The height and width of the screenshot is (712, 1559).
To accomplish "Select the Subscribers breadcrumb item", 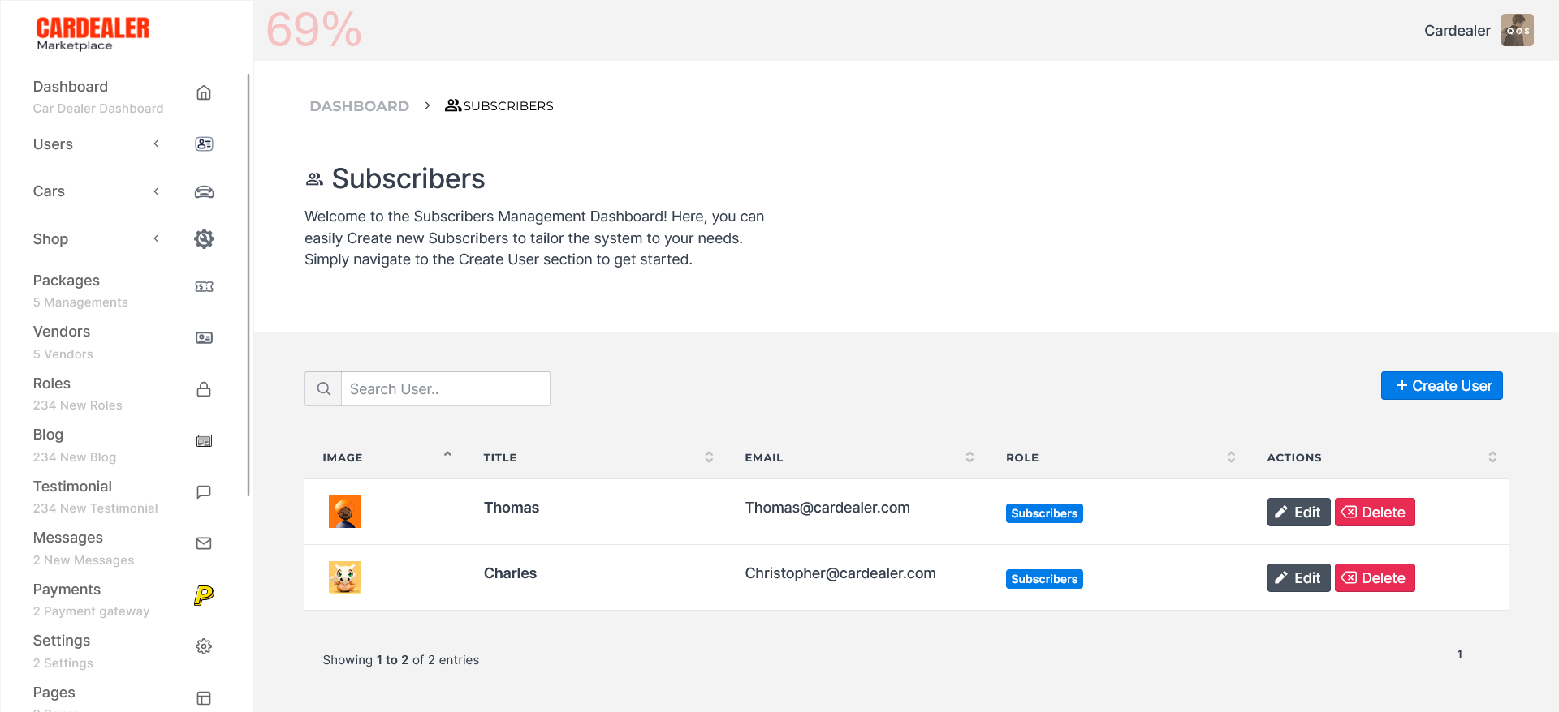I will (507, 105).
